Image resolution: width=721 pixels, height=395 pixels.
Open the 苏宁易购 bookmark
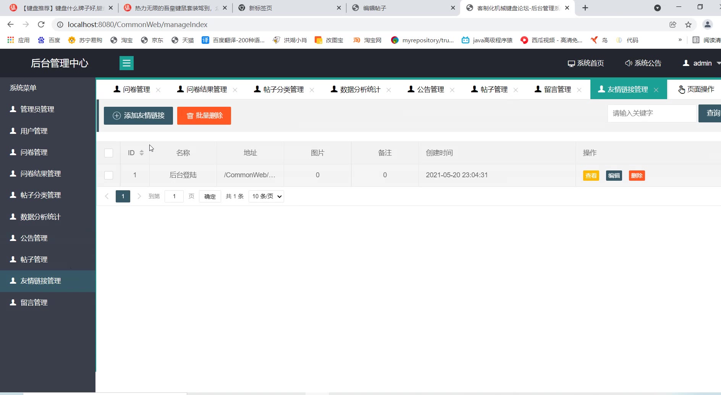coord(85,40)
